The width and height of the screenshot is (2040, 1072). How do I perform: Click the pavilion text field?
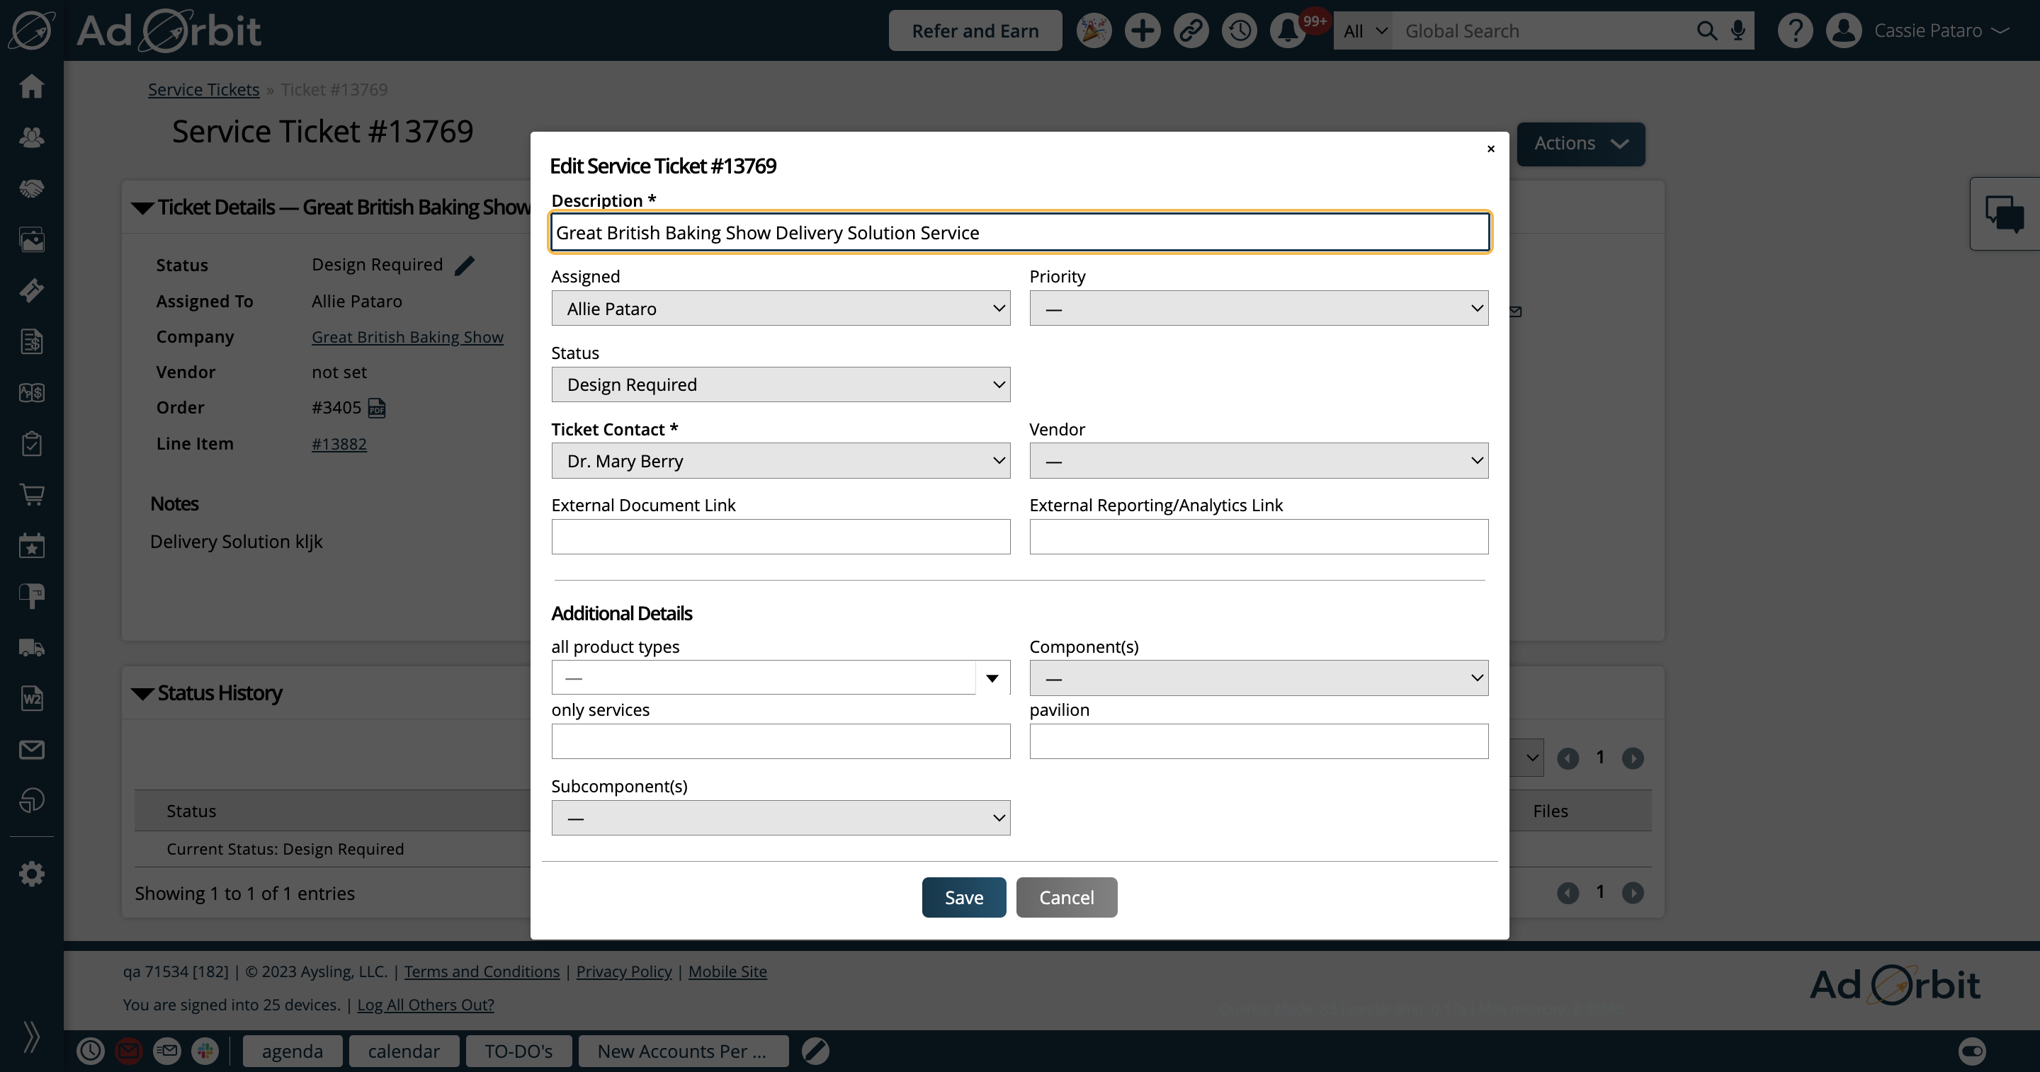tap(1259, 742)
